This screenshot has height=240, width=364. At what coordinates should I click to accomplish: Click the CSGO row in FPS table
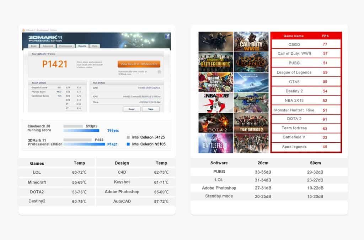pos(306,44)
